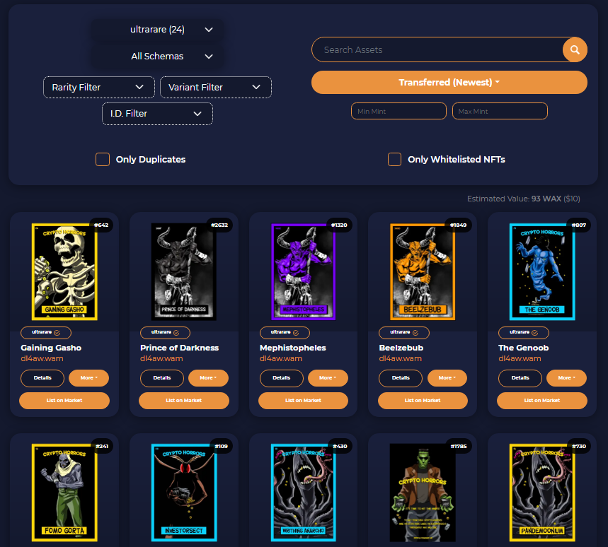List The Genoob on Market
This screenshot has width=608, height=547.
click(542, 400)
